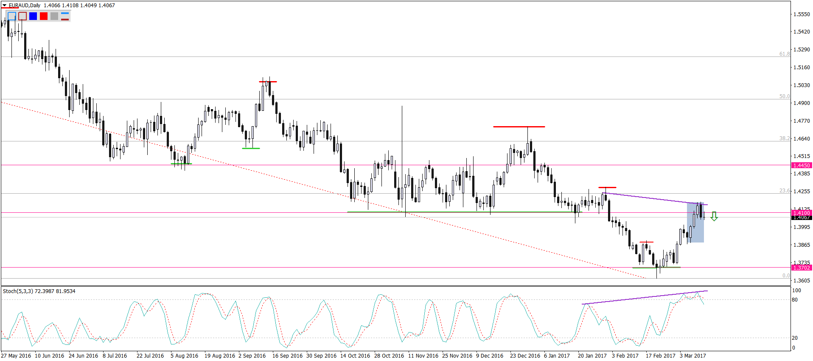Select the long green support line near 1.4100
Screen dimensions: 813x361
click(x=465, y=212)
